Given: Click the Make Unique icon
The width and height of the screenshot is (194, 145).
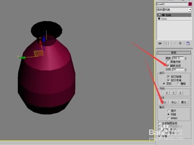Looking at the screenshot, I should [x=175, y=43].
